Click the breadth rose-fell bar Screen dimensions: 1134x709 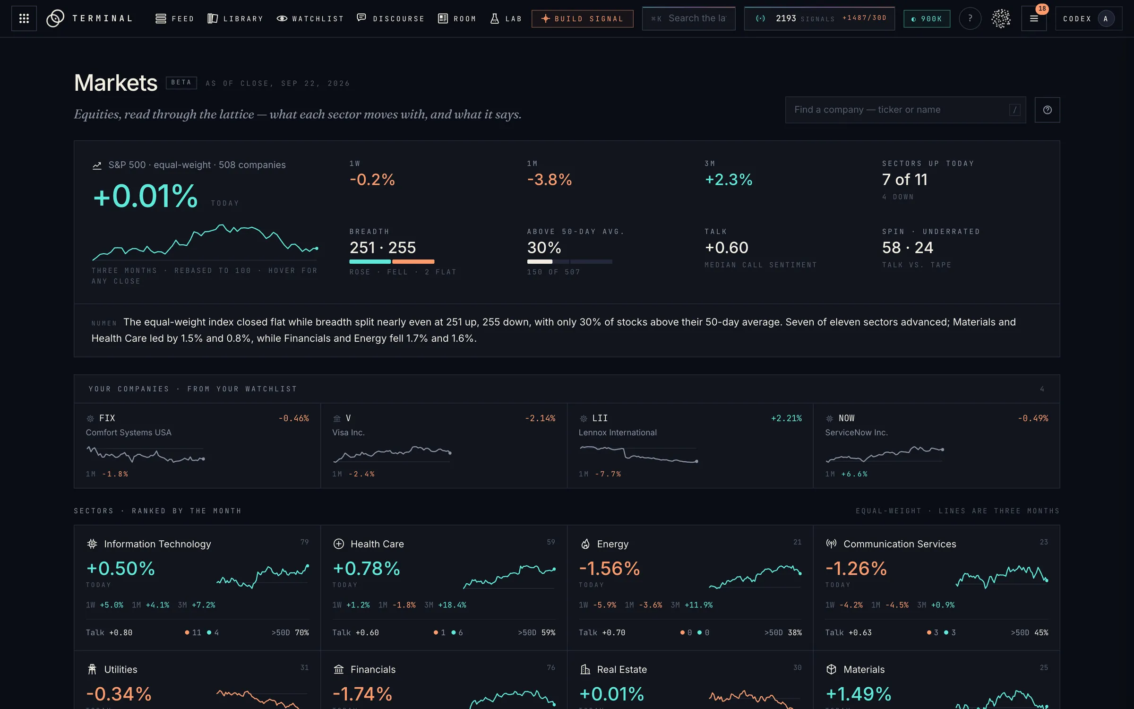[392, 261]
